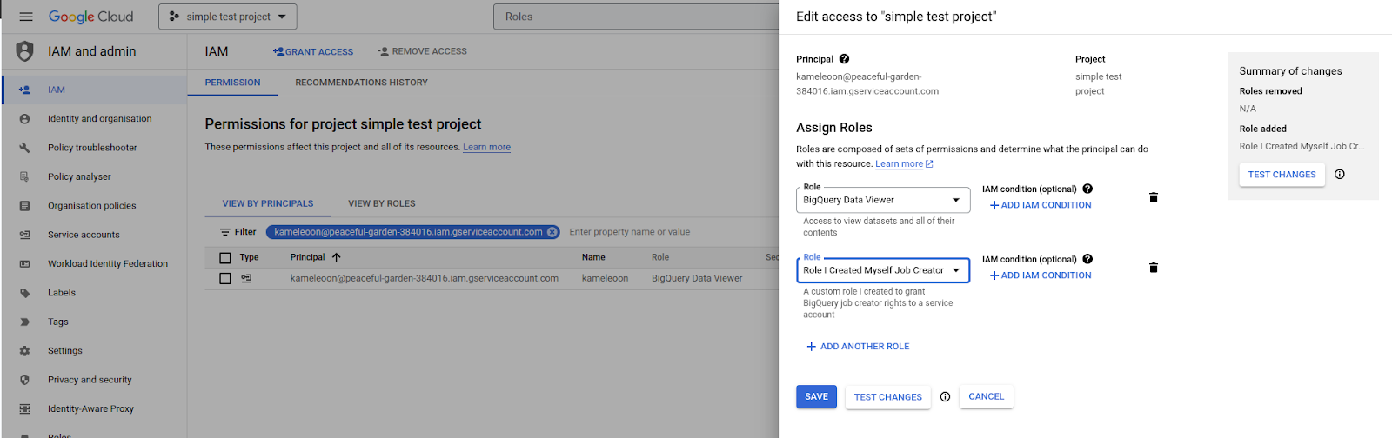1392x438 pixels.
Task: Click the Labels tag icon
Action: [x=24, y=293]
